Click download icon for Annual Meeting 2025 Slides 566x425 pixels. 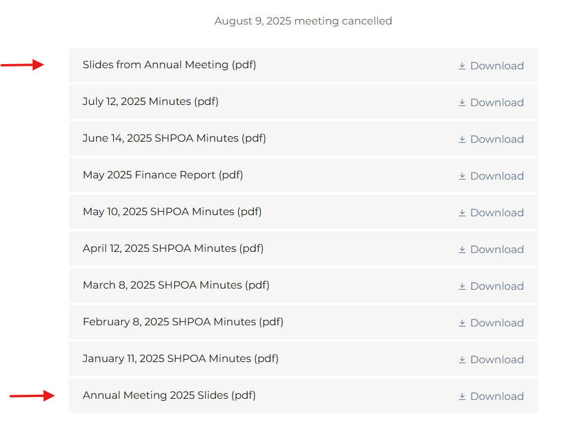462,396
